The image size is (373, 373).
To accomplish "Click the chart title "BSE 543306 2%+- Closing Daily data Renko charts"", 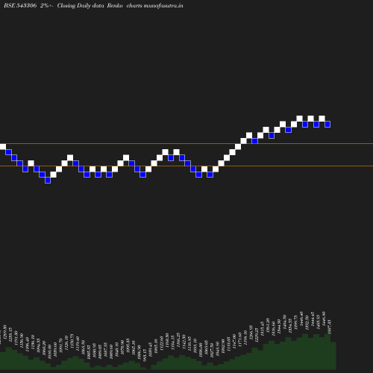I will [x=73, y=5].
